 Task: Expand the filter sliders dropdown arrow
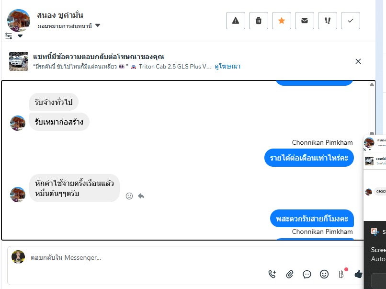pyautogui.click(x=20, y=36)
